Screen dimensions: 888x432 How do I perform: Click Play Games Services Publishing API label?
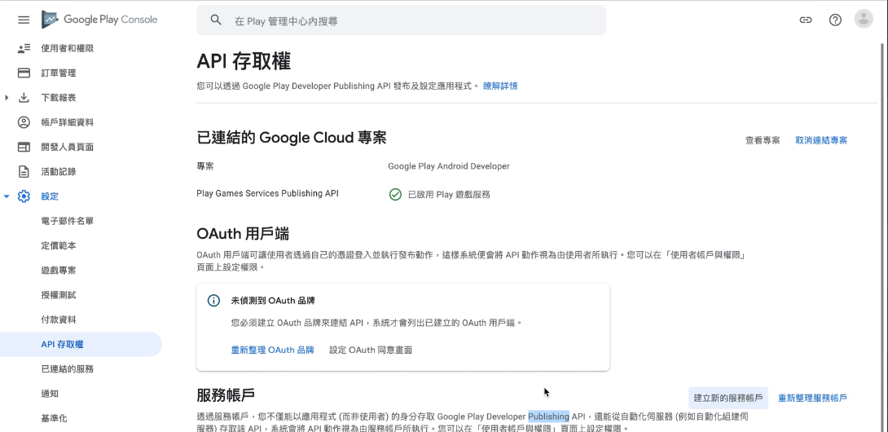[267, 193]
